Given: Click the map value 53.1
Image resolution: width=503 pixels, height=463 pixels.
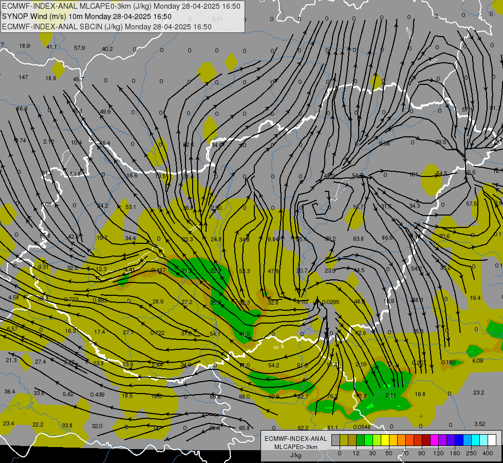Looking at the screenshot, I should point(131,207).
